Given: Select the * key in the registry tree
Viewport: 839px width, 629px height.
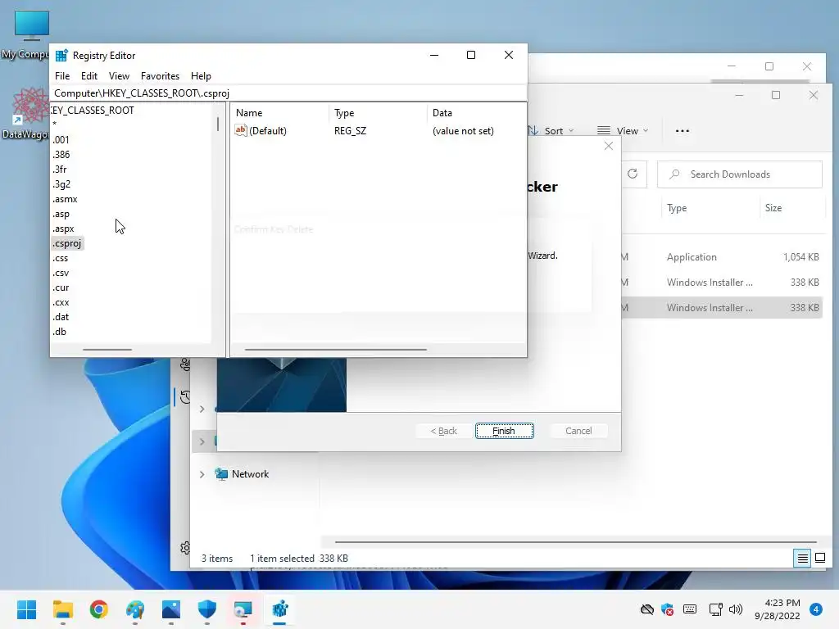Looking at the screenshot, I should click(55, 124).
